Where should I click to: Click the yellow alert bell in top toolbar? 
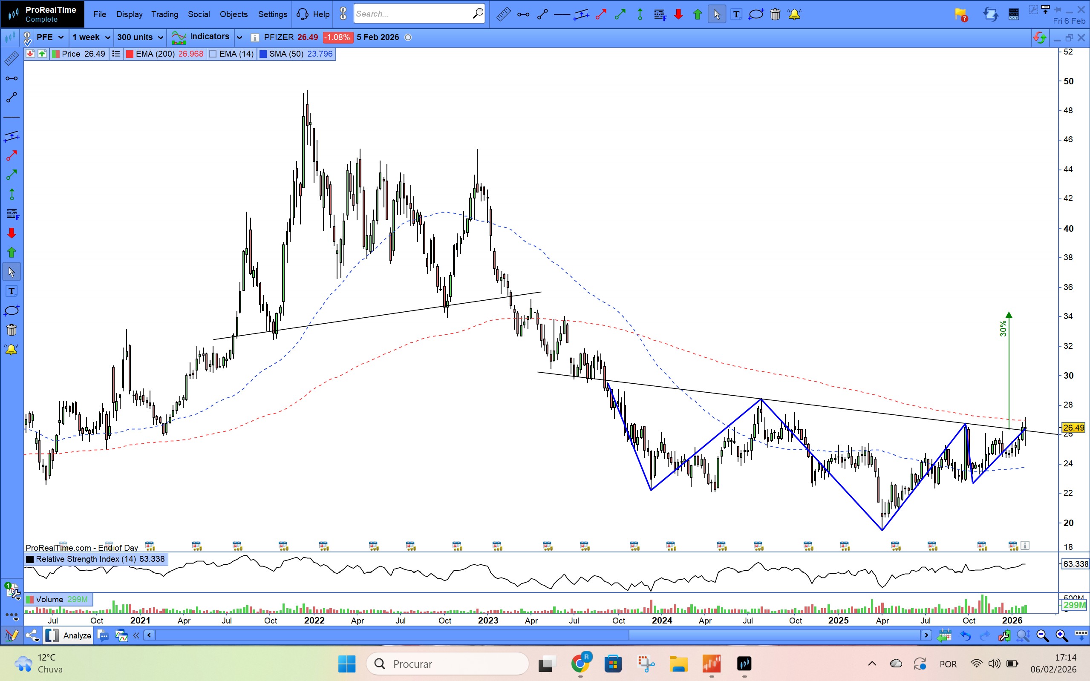tap(794, 14)
